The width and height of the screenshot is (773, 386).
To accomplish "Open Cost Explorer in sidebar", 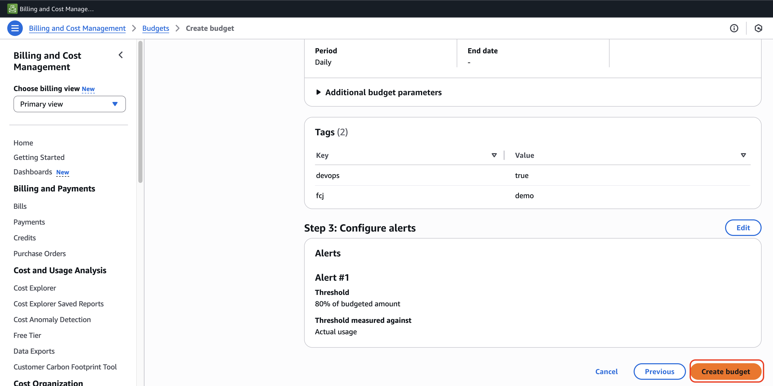I will coord(35,288).
